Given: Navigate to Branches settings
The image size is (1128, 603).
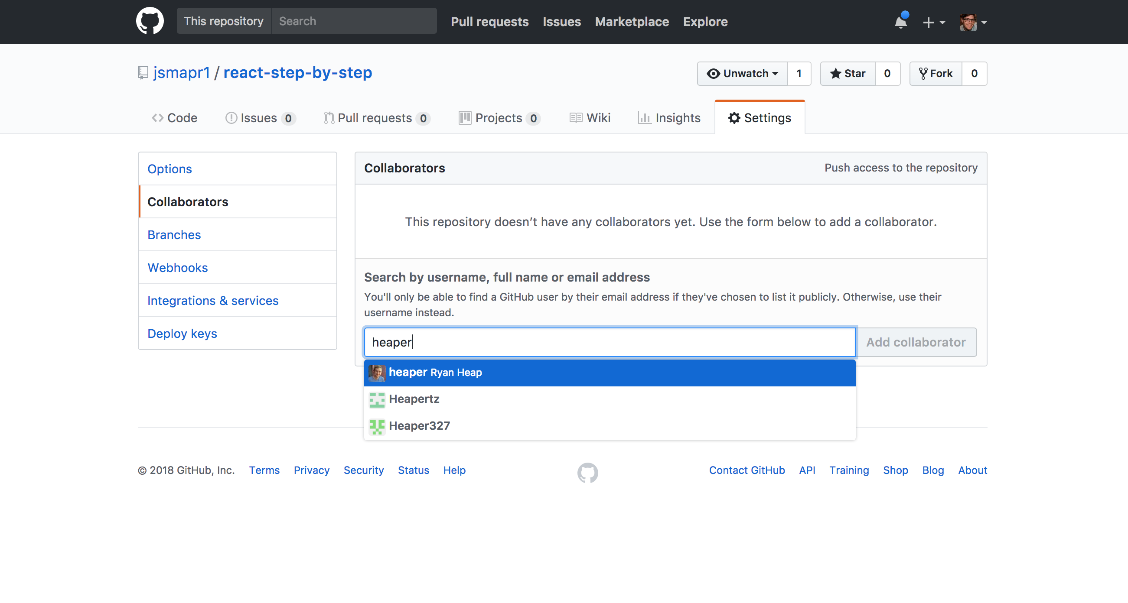Looking at the screenshot, I should click(x=175, y=234).
